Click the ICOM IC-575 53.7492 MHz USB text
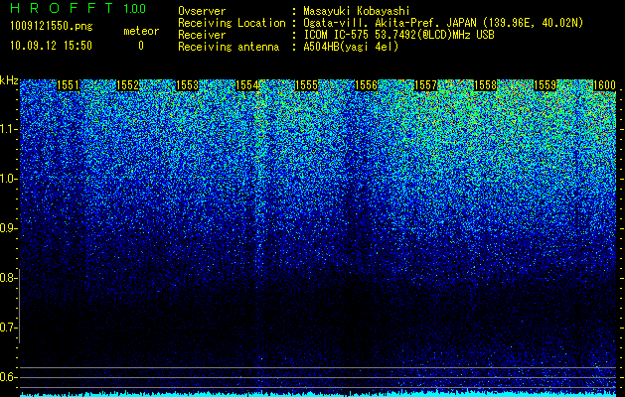The width and height of the screenshot is (625, 397). pos(398,35)
